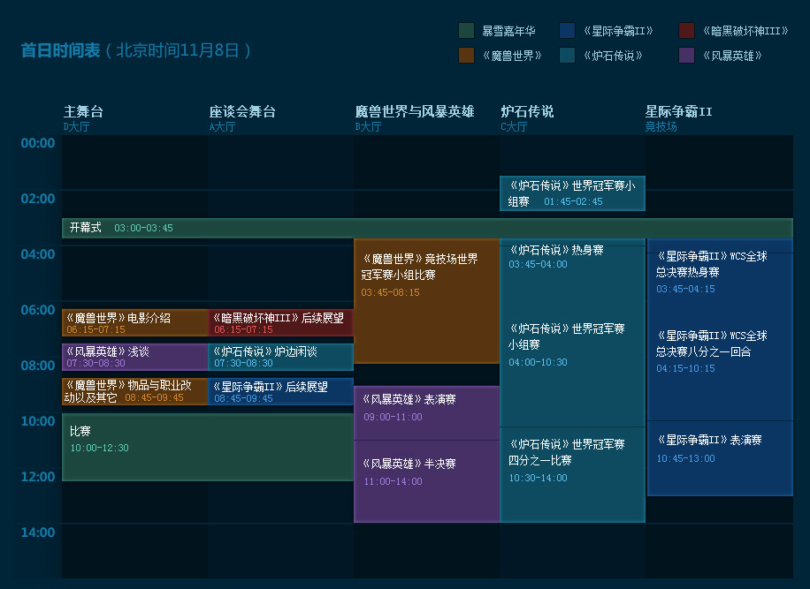
Task: Click the 12:00 time label
Action: [x=38, y=477]
